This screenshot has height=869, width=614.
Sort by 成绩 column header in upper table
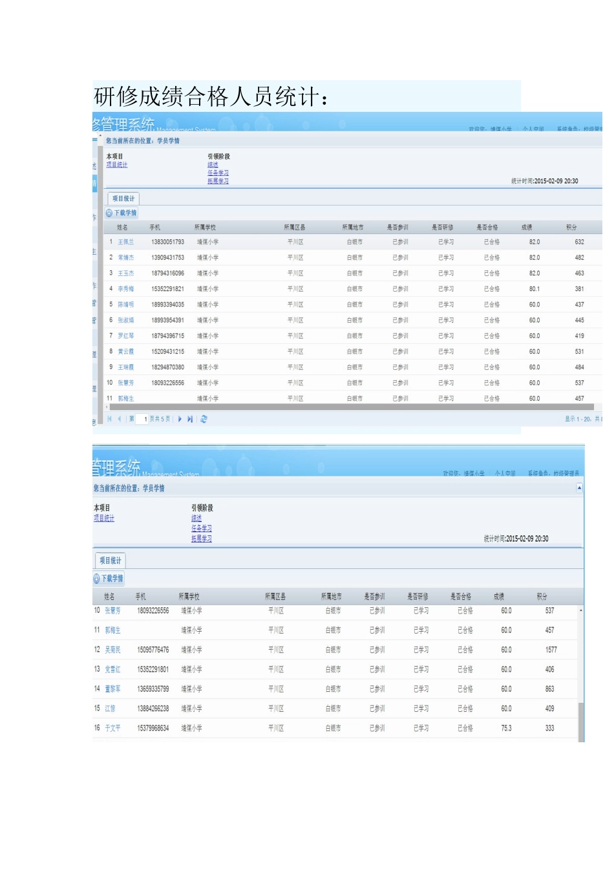pyautogui.click(x=527, y=228)
